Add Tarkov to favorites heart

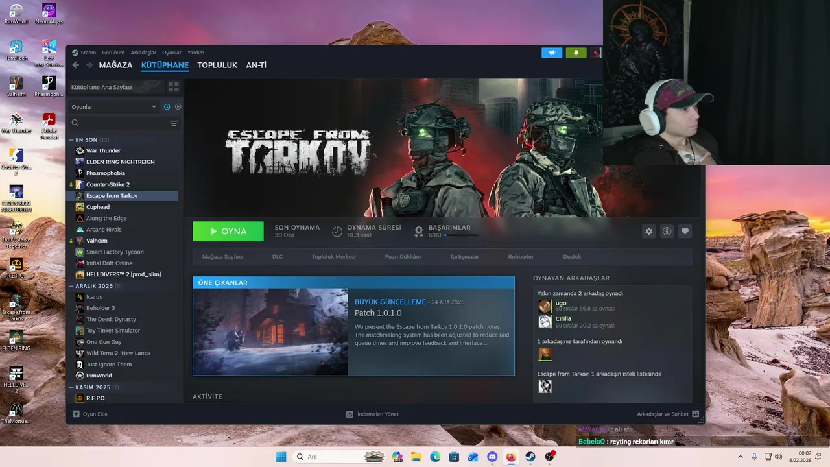point(685,231)
